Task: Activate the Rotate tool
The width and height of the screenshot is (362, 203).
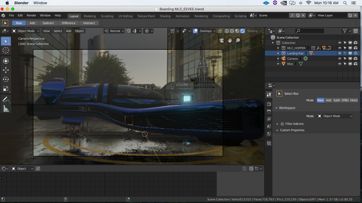Action: tap(6, 79)
